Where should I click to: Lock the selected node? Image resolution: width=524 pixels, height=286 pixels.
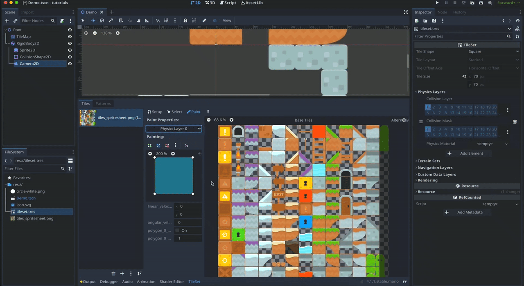point(185,20)
